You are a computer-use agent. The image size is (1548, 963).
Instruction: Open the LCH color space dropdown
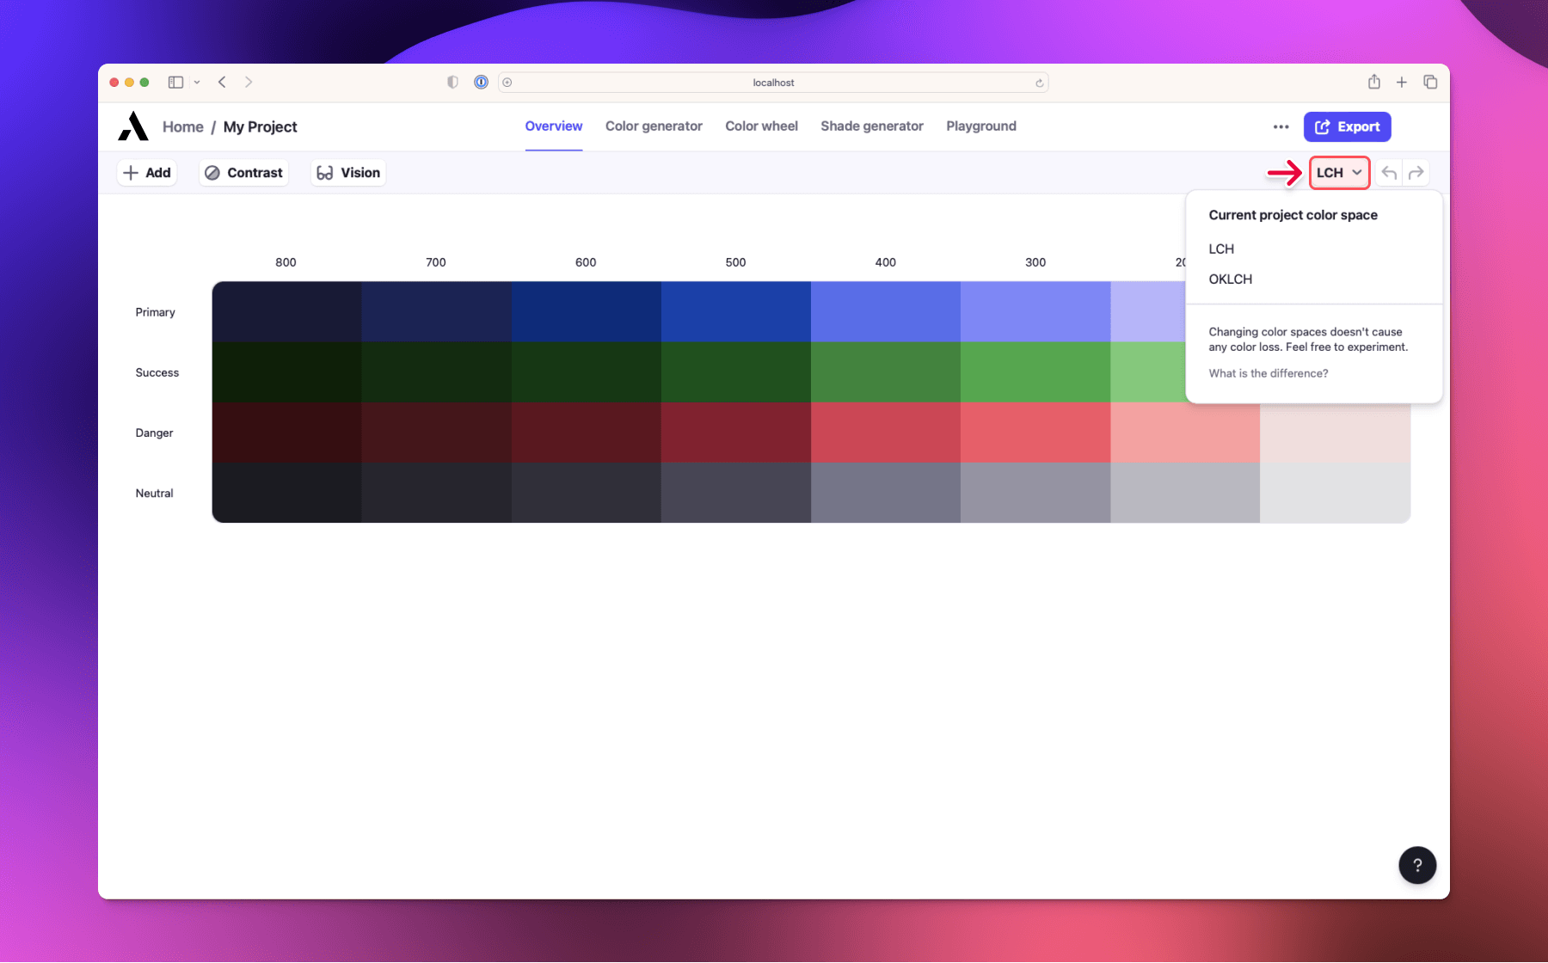point(1339,172)
